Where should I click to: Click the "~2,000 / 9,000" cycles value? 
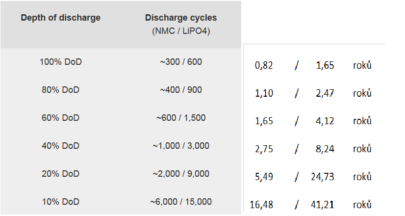[x=180, y=174]
